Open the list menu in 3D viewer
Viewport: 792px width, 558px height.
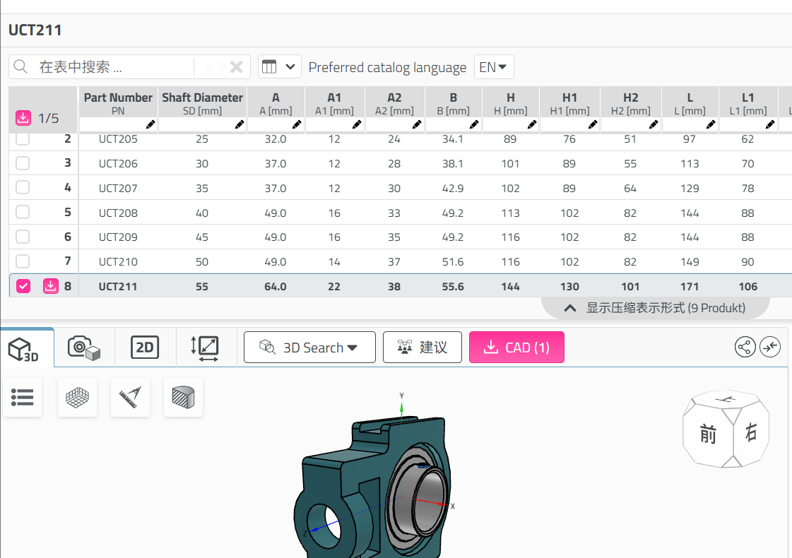click(x=22, y=398)
